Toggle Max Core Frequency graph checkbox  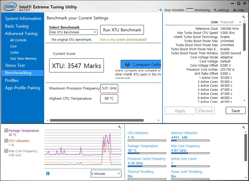click(x=6, y=151)
